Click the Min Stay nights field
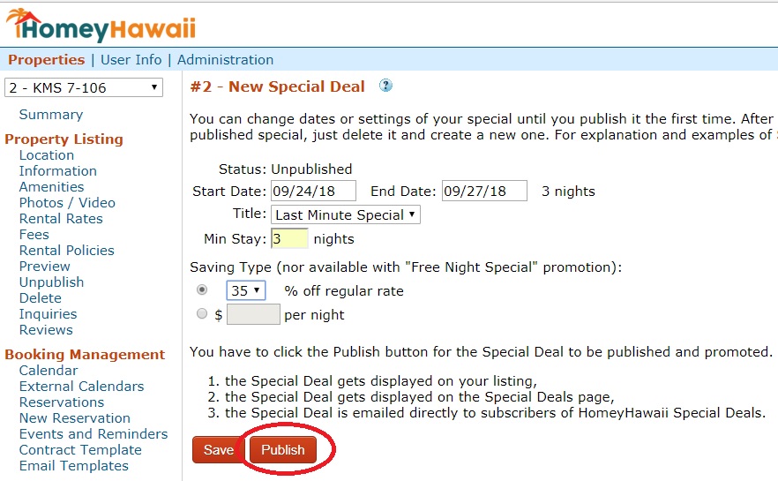Image resolution: width=778 pixels, height=481 pixels. [x=289, y=239]
